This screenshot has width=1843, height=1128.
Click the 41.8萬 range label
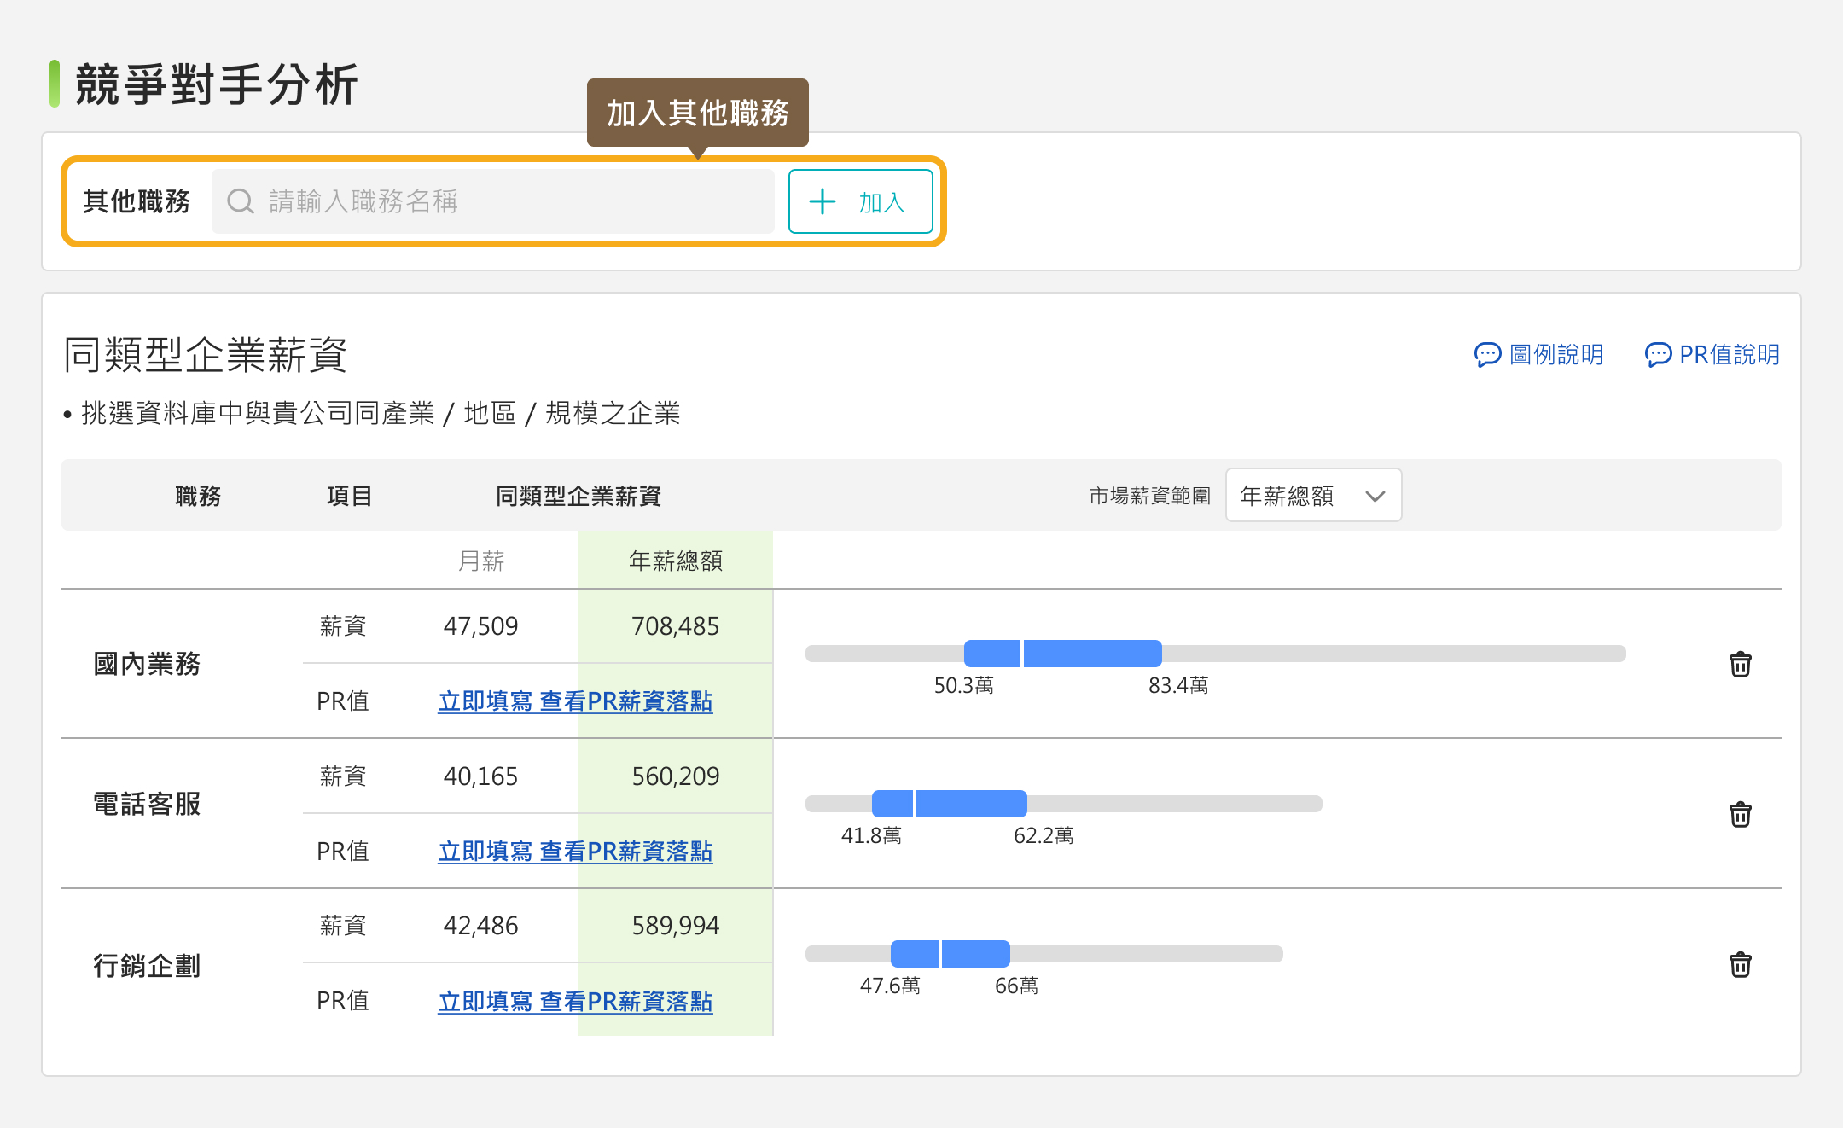pos(871,835)
